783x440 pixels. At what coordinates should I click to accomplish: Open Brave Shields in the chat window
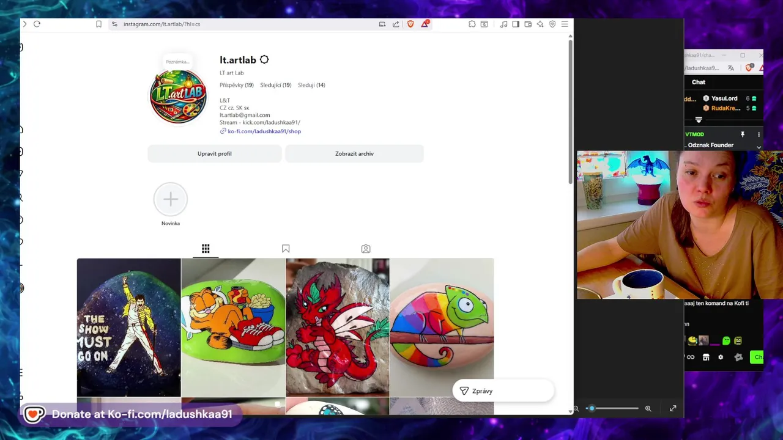point(750,68)
